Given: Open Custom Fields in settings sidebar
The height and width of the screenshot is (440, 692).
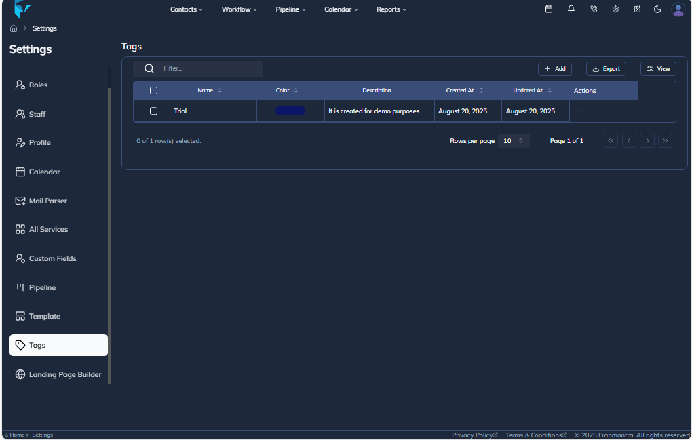Looking at the screenshot, I should [52, 258].
